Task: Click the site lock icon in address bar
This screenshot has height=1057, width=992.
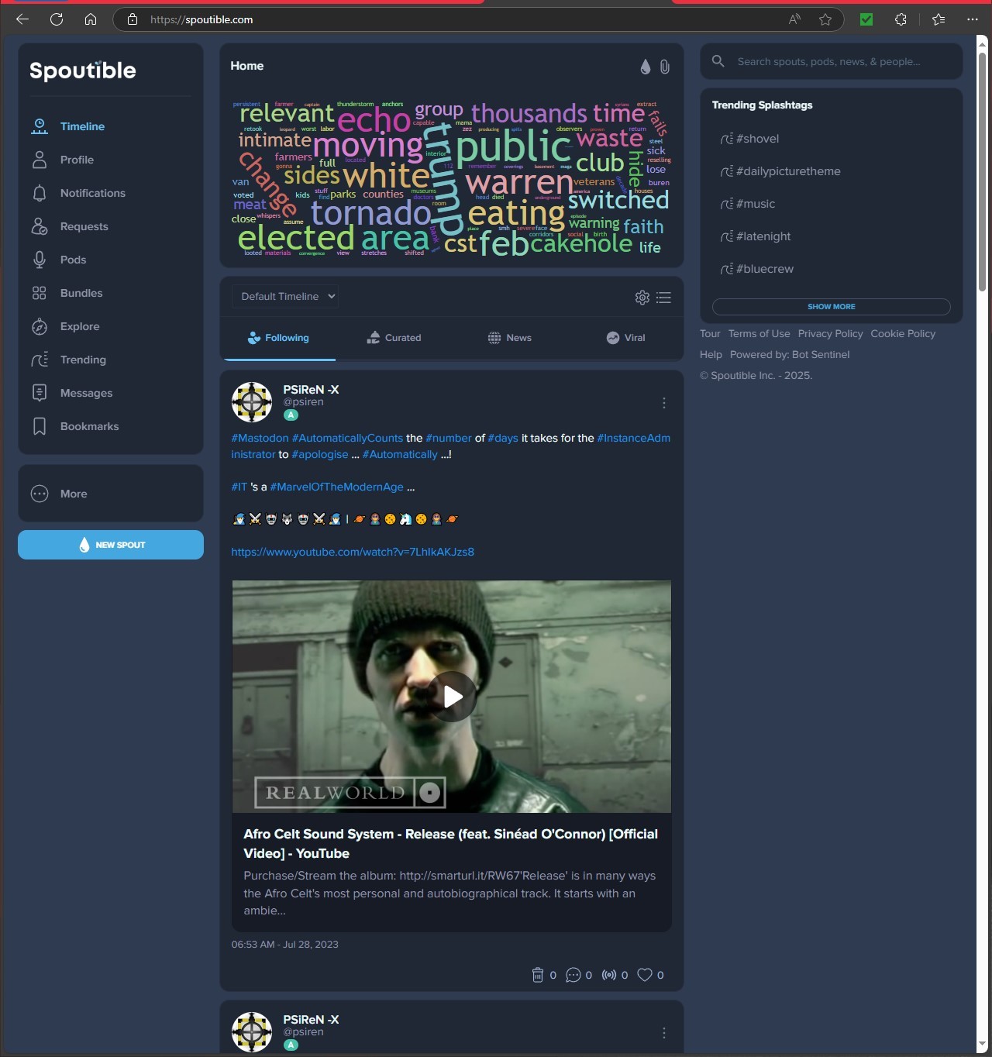Action: tap(133, 19)
